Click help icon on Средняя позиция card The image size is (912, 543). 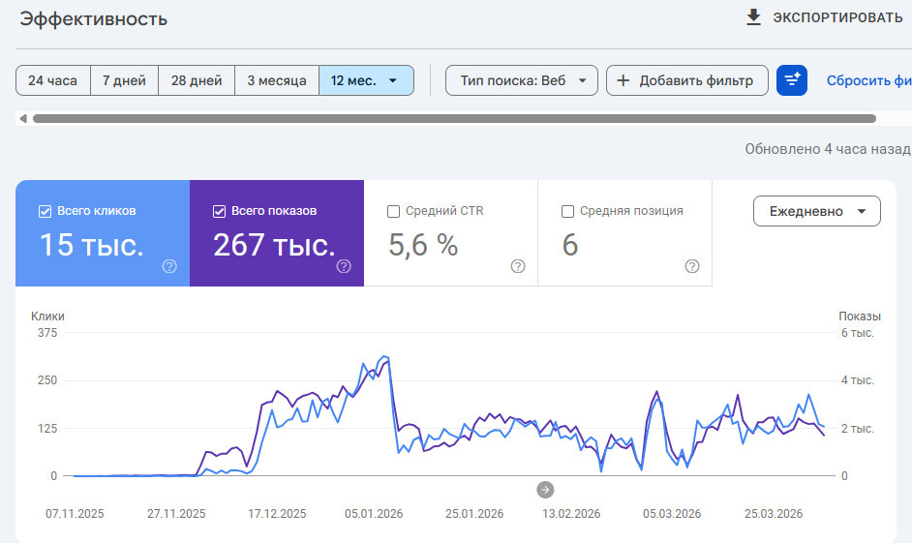click(692, 266)
